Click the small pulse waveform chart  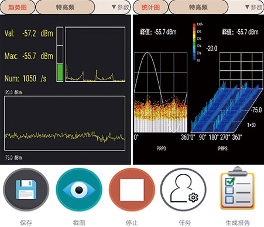tap(95, 54)
